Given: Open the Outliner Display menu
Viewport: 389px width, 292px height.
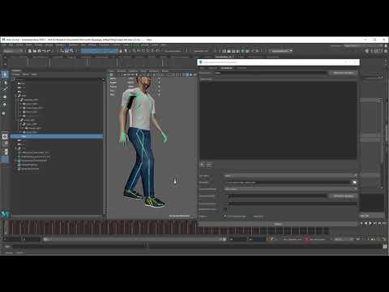Looking at the screenshot, I should (16, 75).
